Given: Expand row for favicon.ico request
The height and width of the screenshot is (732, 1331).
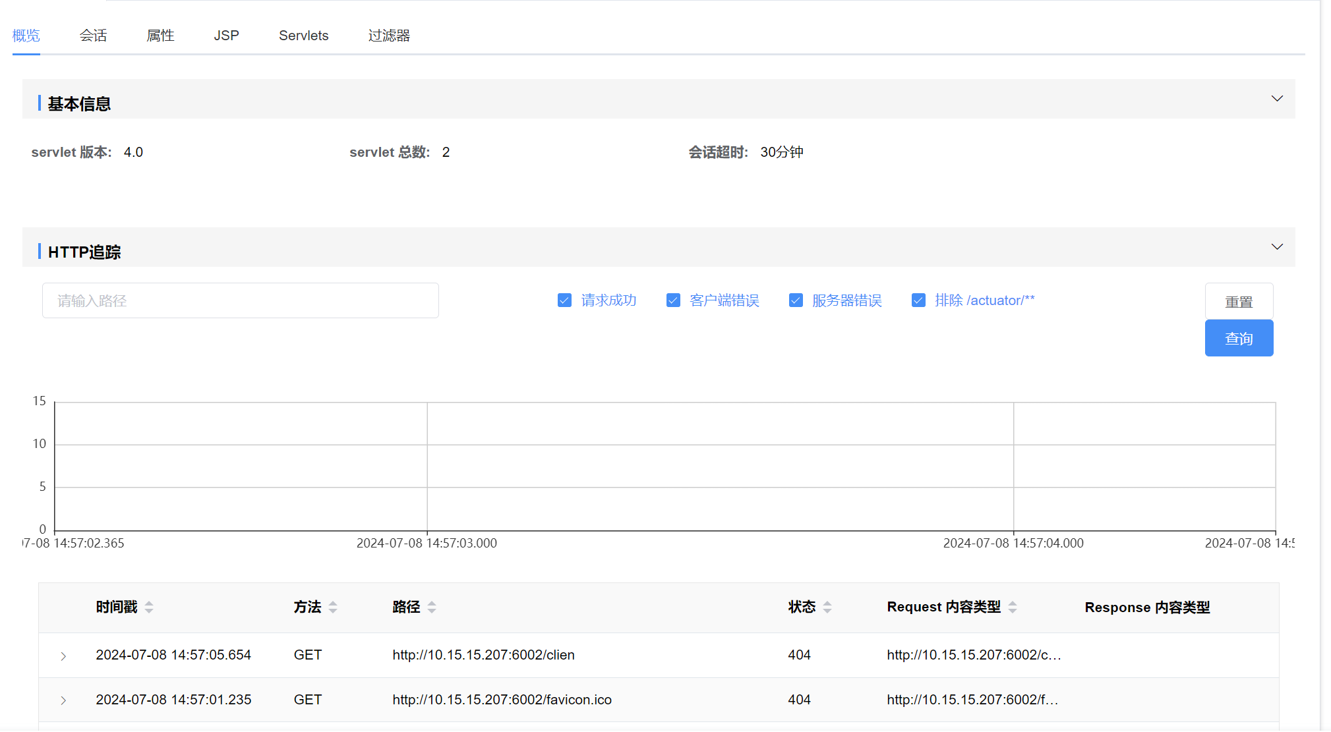Looking at the screenshot, I should pos(63,700).
